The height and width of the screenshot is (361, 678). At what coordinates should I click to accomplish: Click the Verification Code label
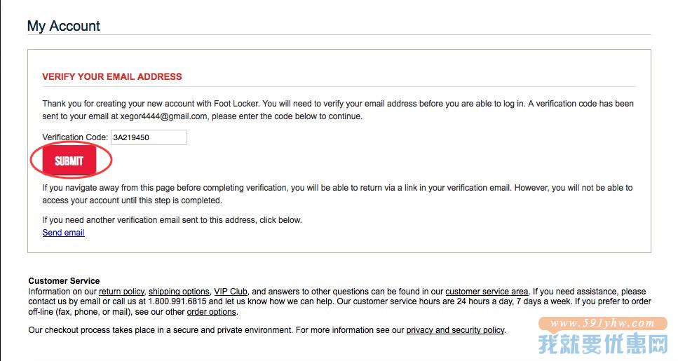coord(75,137)
